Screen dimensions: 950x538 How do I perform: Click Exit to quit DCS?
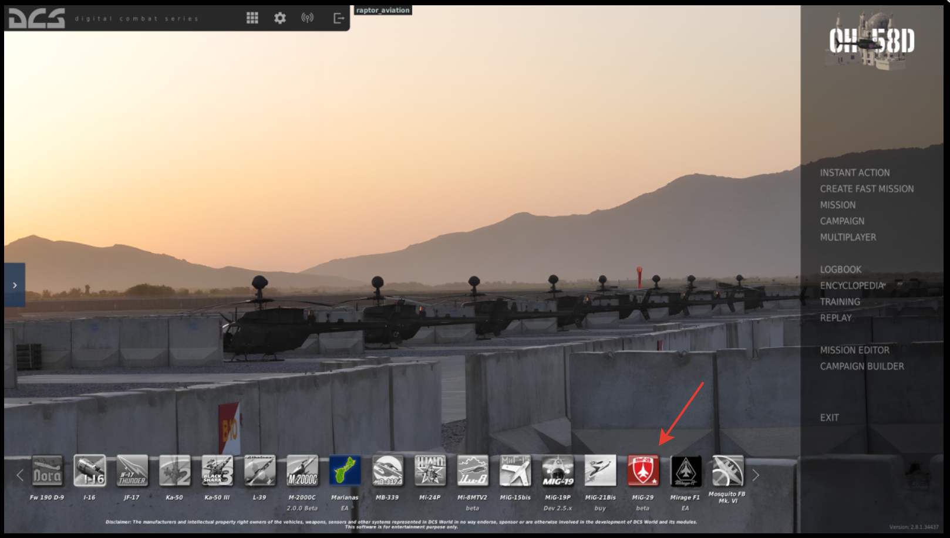coord(829,418)
